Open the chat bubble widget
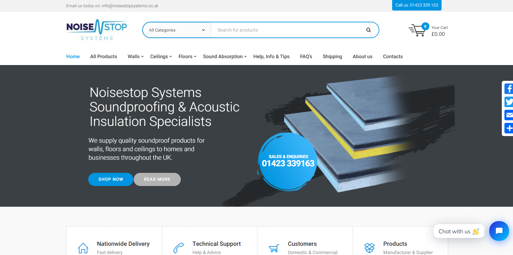 499,231
